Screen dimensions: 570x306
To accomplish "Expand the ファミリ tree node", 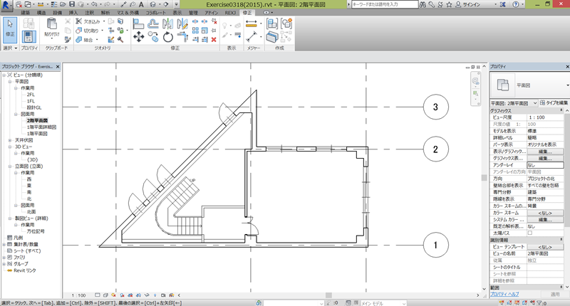I will click(4, 257).
